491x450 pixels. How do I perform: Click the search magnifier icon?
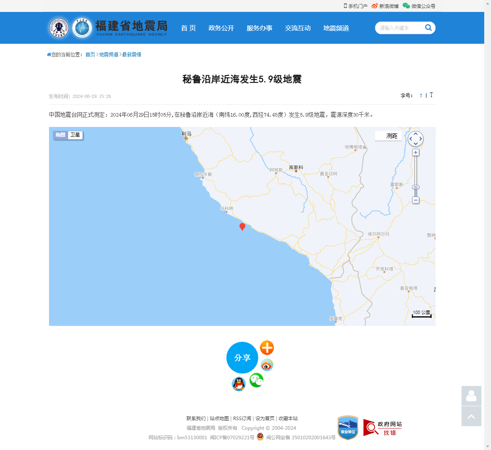pos(428,27)
